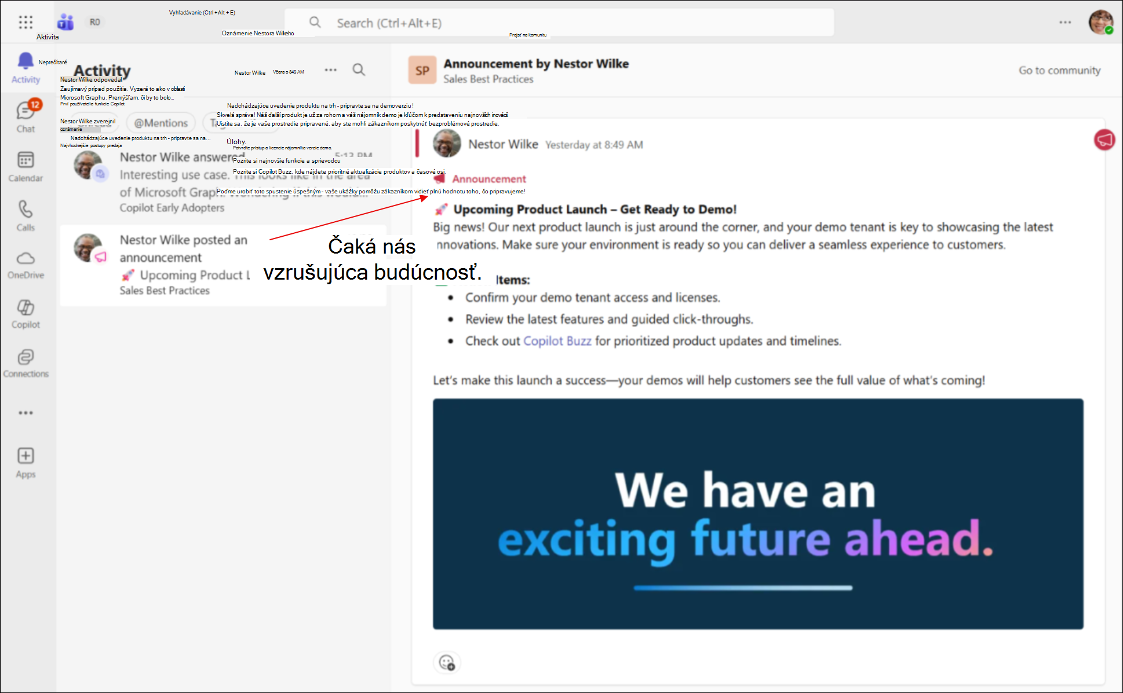
Task: Open the Copilot Buzz link
Action: pos(557,341)
